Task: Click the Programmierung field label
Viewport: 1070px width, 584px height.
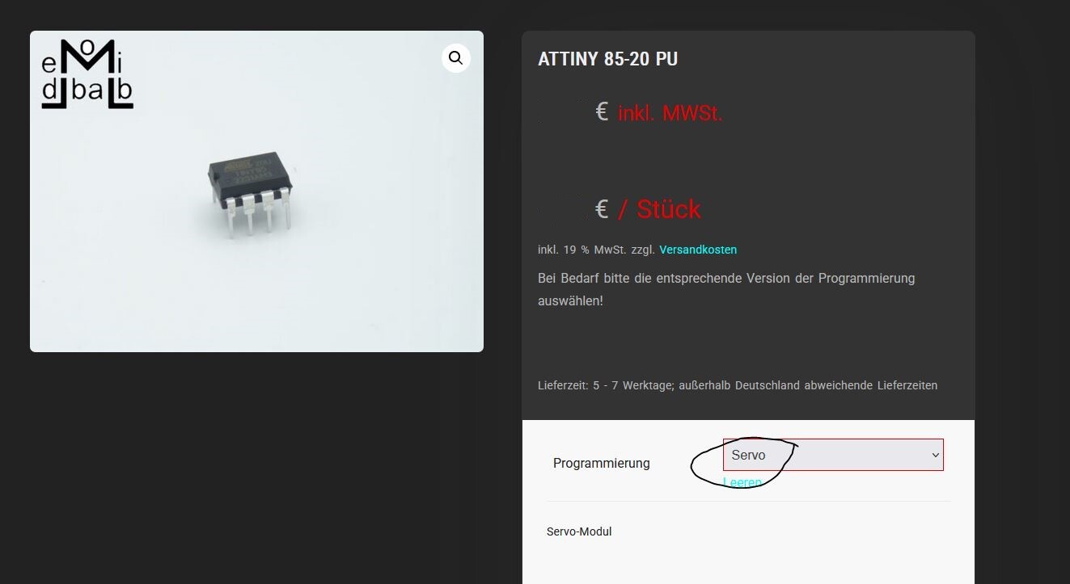Action: 601,463
